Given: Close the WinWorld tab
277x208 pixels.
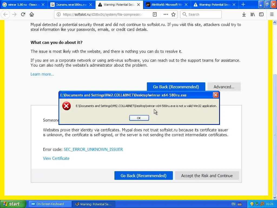Looking at the screenshot, I should (x=186, y=5).
